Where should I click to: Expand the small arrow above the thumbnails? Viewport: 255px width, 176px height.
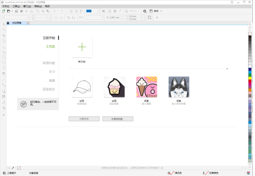coord(227,69)
